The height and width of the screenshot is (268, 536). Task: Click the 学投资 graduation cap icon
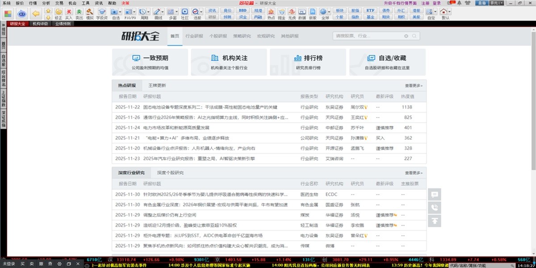102,12
